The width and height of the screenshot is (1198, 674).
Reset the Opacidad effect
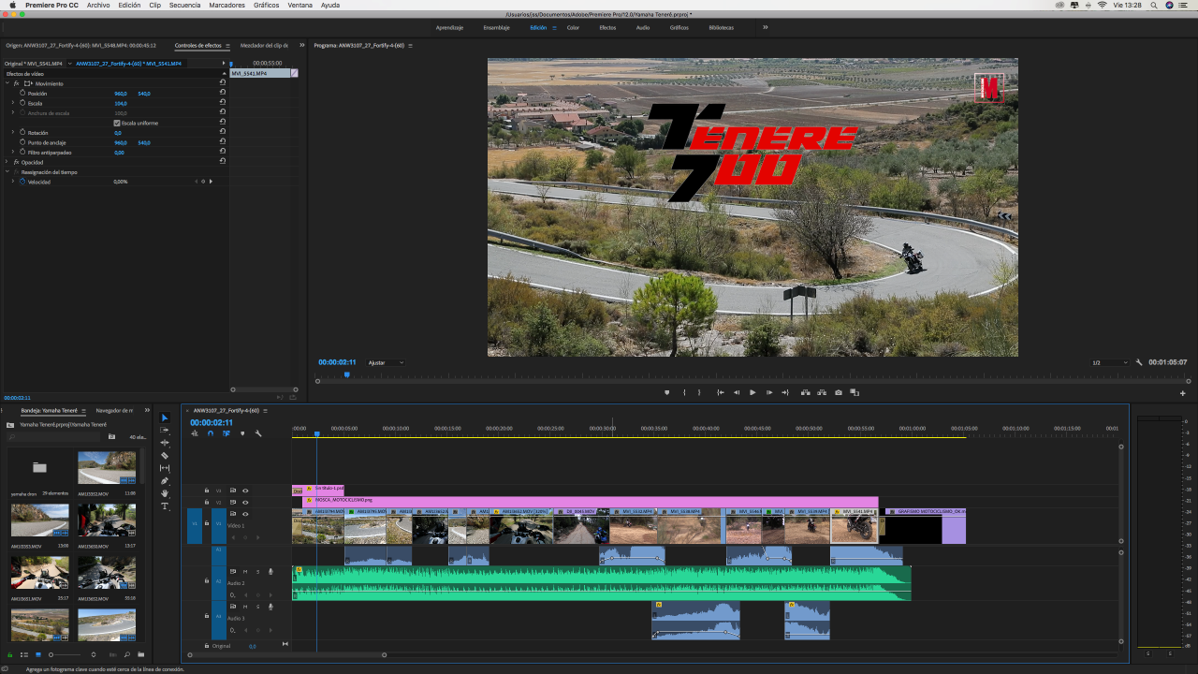[x=223, y=162]
